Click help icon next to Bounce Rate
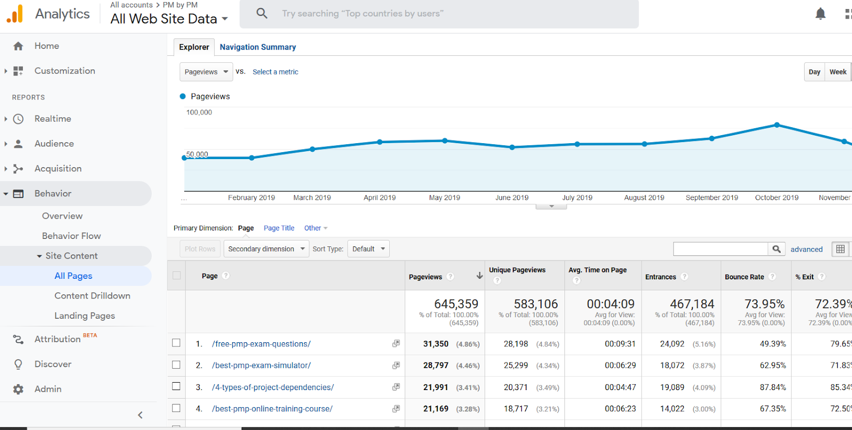The width and height of the screenshot is (852, 430). 772,277
